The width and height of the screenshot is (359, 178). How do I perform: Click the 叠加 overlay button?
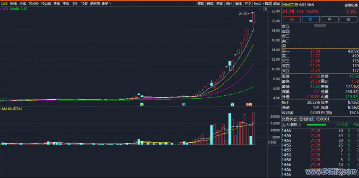click(210, 3)
